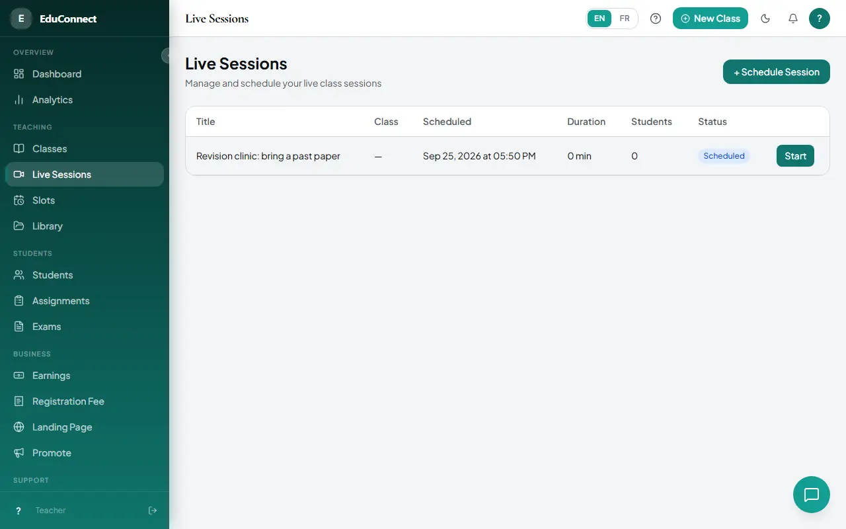Image resolution: width=846 pixels, height=529 pixels.
Task: Click the Title column header
Action: tap(206, 122)
